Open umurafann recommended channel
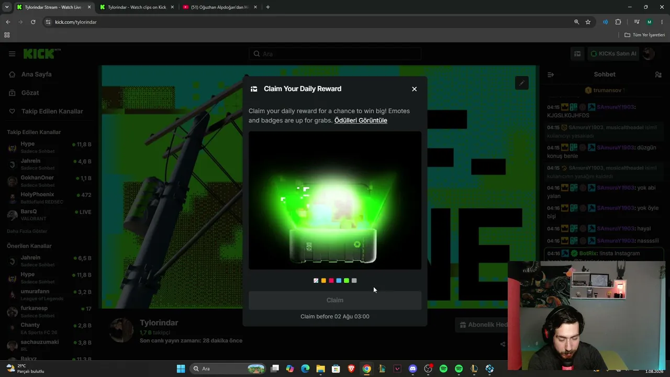The height and width of the screenshot is (377, 670). coord(49,295)
